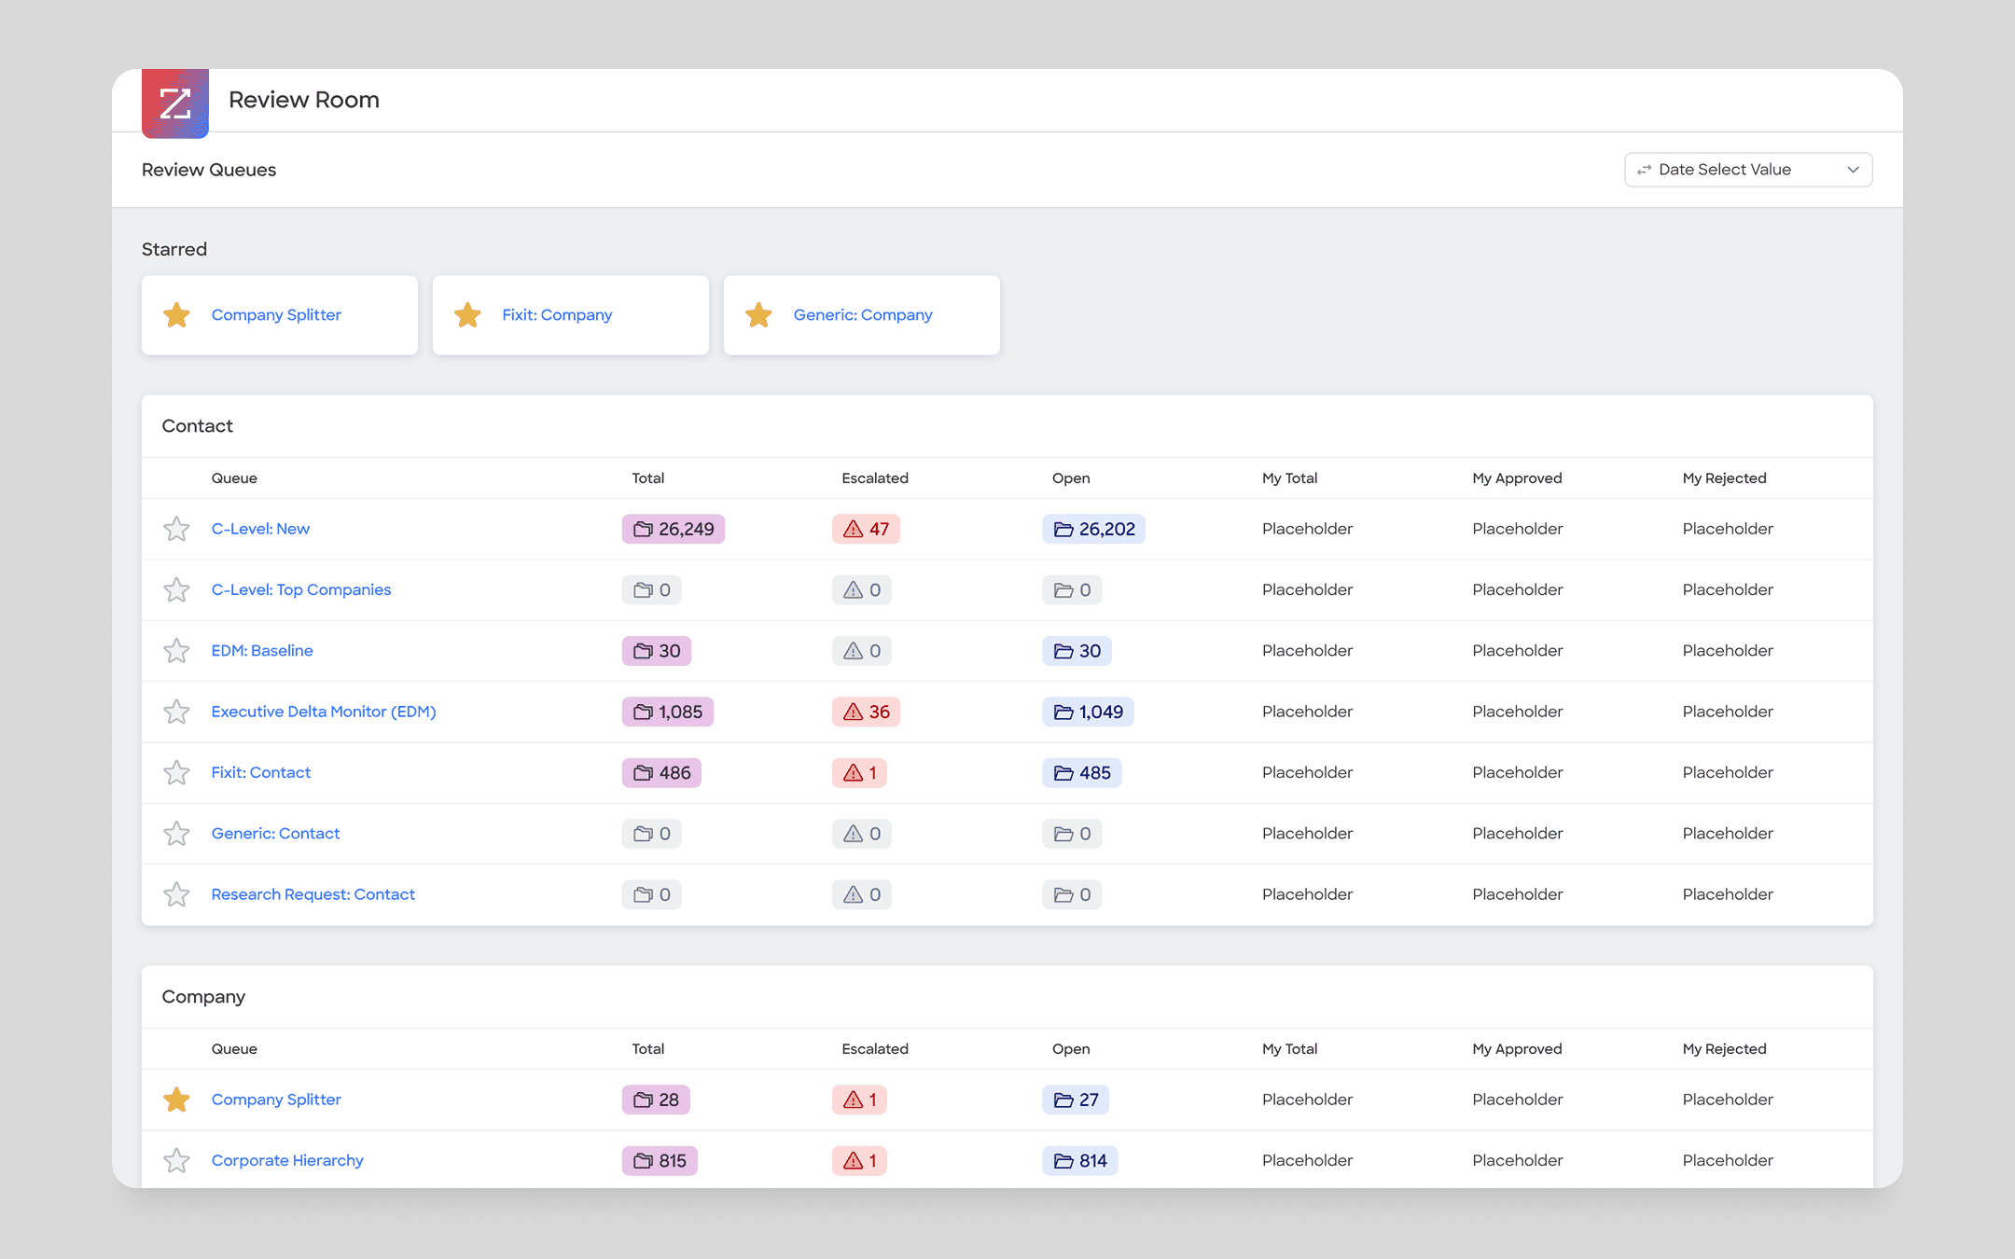Image resolution: width=2015 pixels, height=1259 pixels.
Task: Click the Review Room title text
Action: [304, 100]
